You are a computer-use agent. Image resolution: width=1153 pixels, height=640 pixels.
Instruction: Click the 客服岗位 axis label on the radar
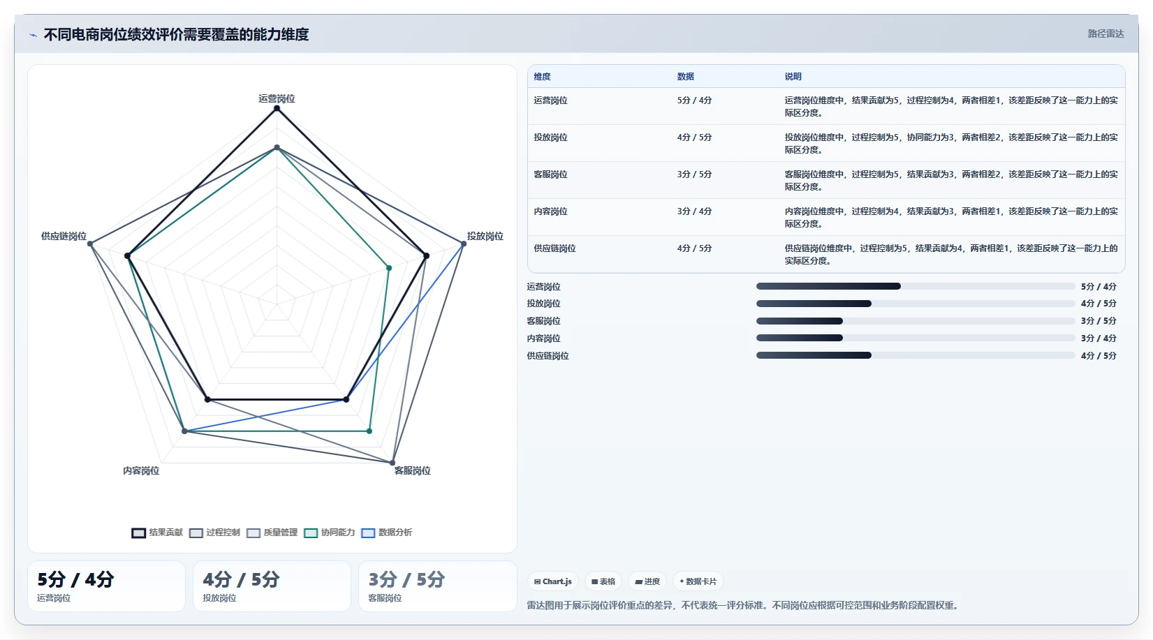pyautogui.click(x=413, y=470)
